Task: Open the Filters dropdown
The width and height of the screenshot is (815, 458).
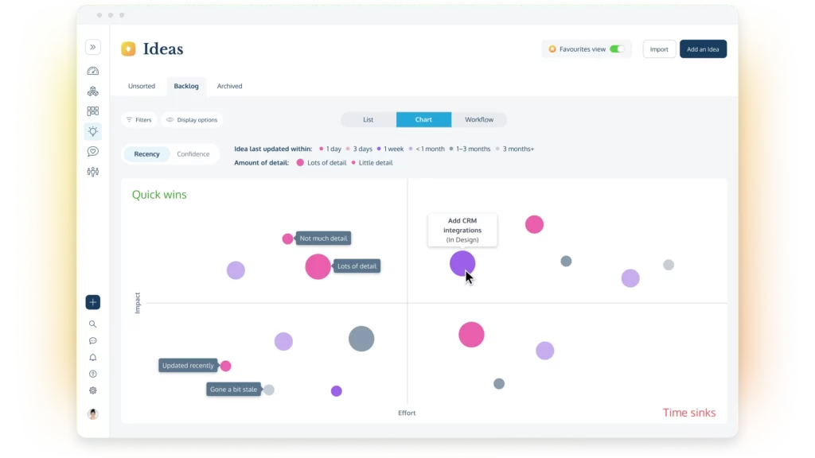Action: coord(138,120)
